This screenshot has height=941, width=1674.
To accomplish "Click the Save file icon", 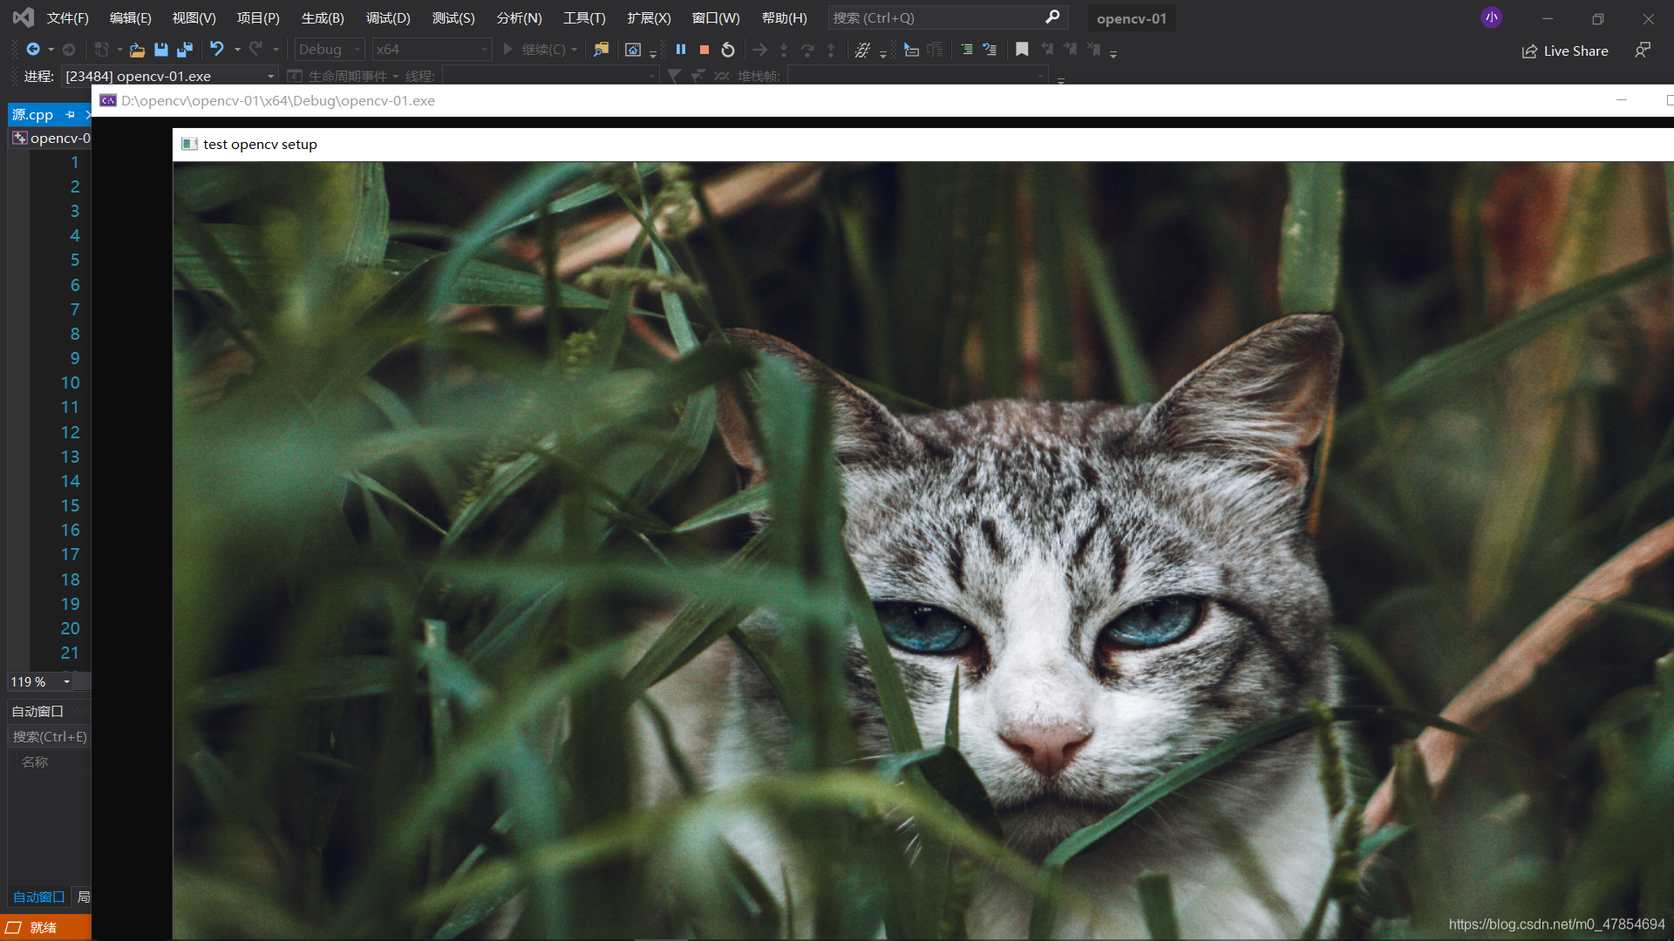I will pyautogui.click(x=161, y=50).
